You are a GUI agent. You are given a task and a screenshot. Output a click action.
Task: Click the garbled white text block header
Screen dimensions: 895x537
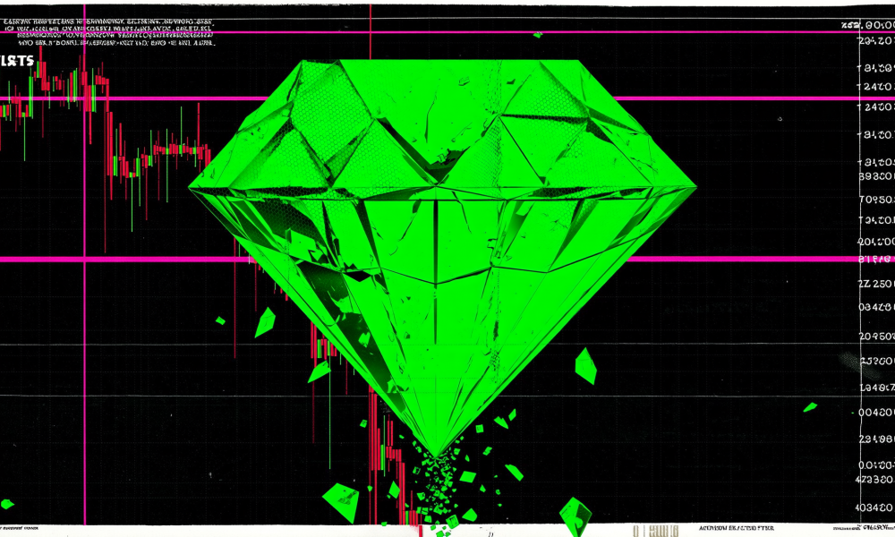click(108, 31)
